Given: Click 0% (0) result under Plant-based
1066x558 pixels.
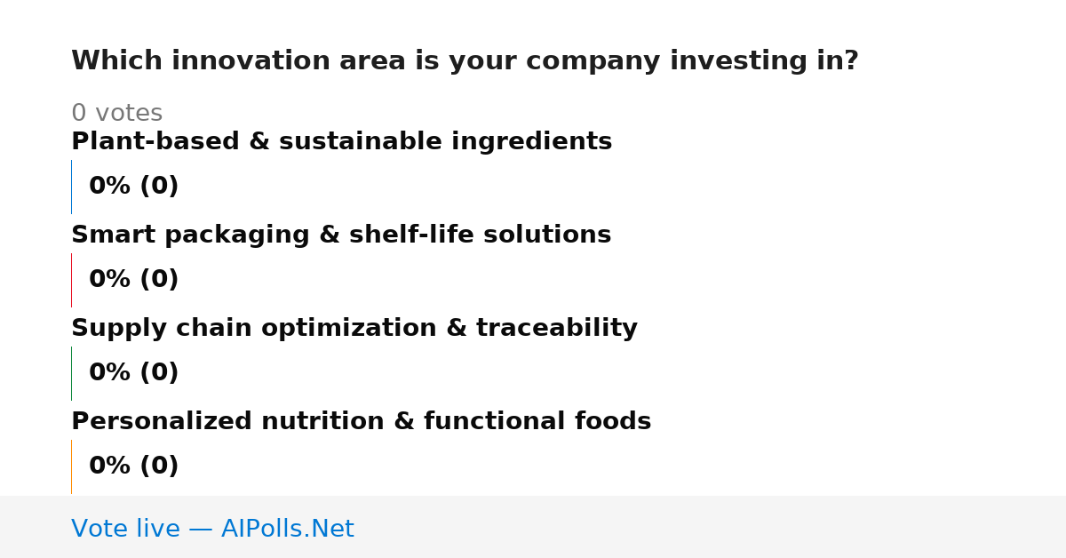Looking at the screenshot, I should point(133,187).
